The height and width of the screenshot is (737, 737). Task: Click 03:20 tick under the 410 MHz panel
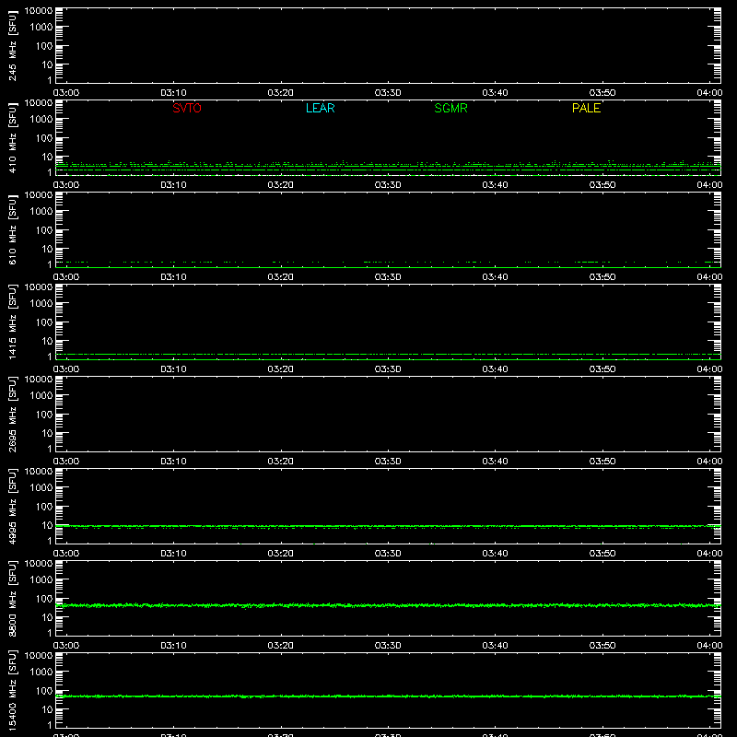pos(281,185)
